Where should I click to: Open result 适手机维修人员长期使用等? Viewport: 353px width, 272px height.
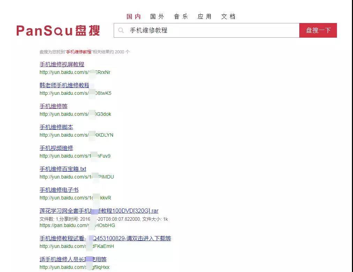coord(73,259)
